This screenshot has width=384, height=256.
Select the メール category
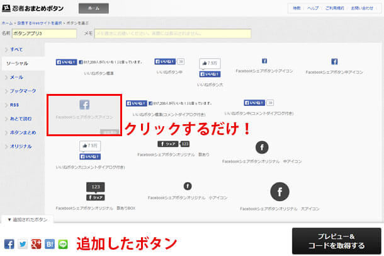(x=16, y=78)
